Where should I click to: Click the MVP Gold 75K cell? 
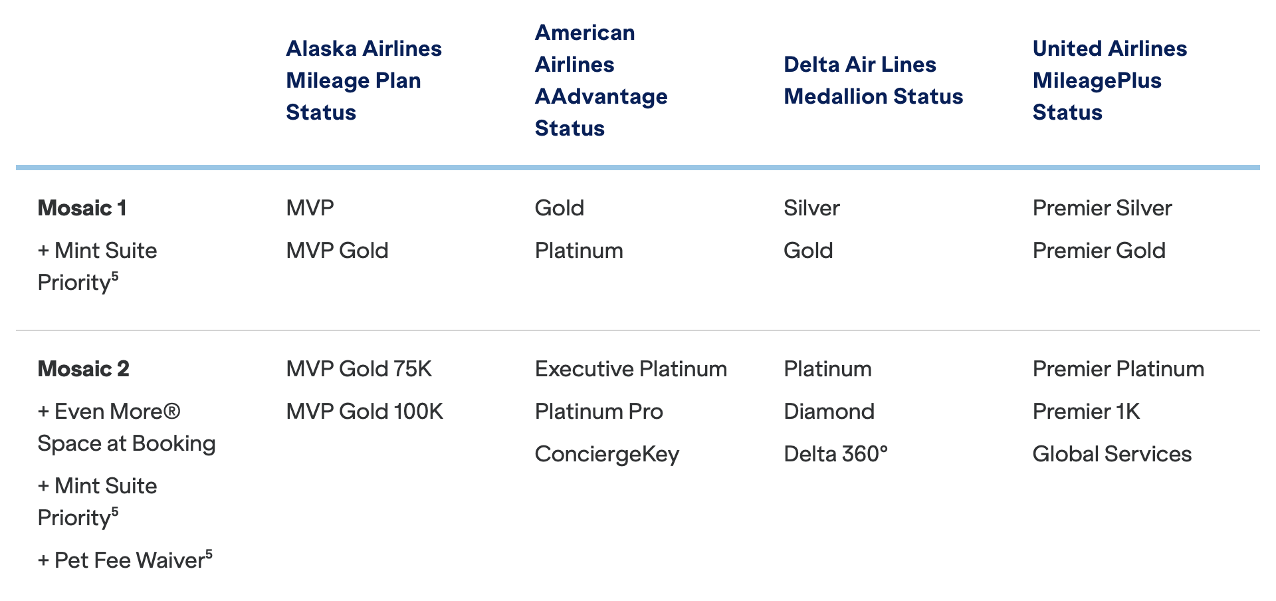[359, 369]
